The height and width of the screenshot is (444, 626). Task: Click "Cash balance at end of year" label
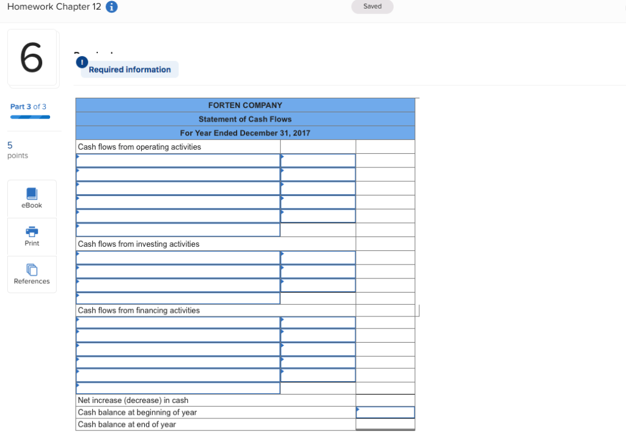pos(127,424)
